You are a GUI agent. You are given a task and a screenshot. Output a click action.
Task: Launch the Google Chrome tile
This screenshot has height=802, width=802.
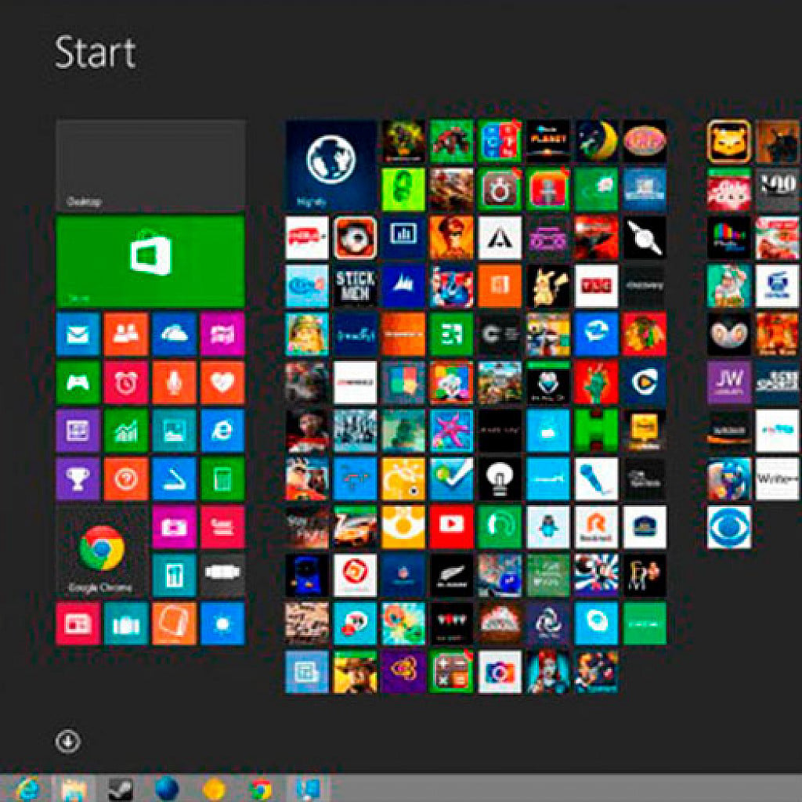[x=102, y=551]
